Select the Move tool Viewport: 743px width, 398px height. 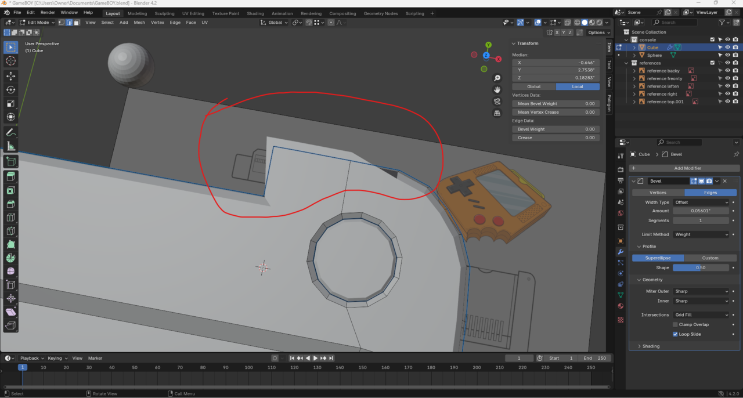click(x=10, y=76)
